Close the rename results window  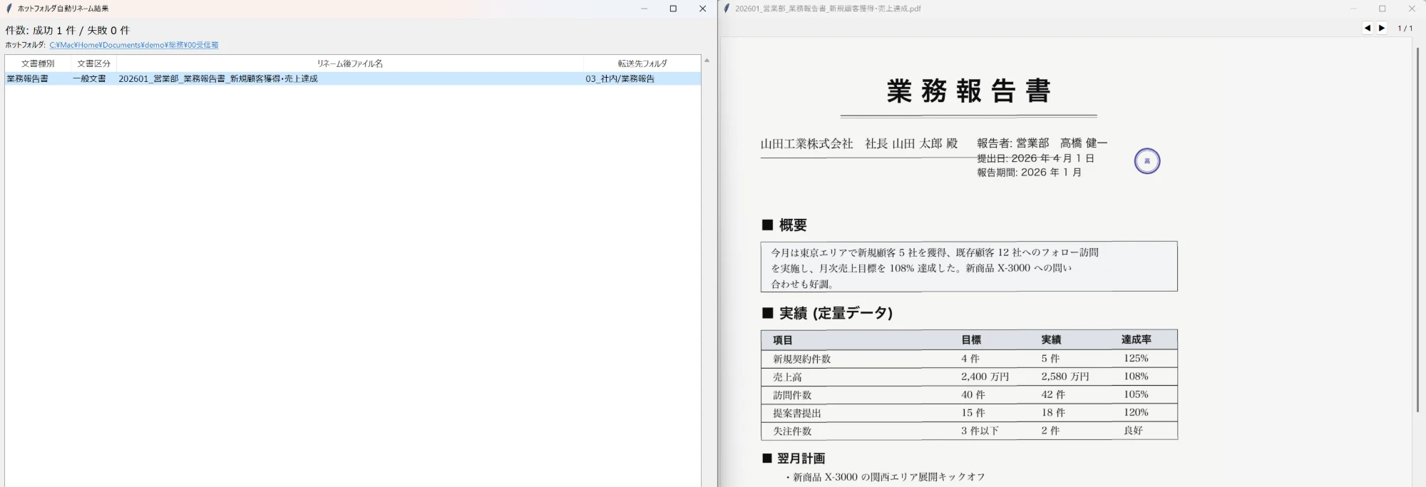click(702, 9)
